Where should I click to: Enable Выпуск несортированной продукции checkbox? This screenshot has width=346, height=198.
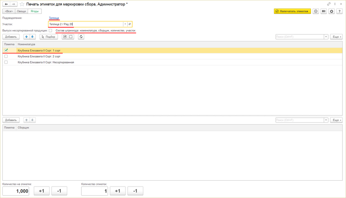[50, 30]
